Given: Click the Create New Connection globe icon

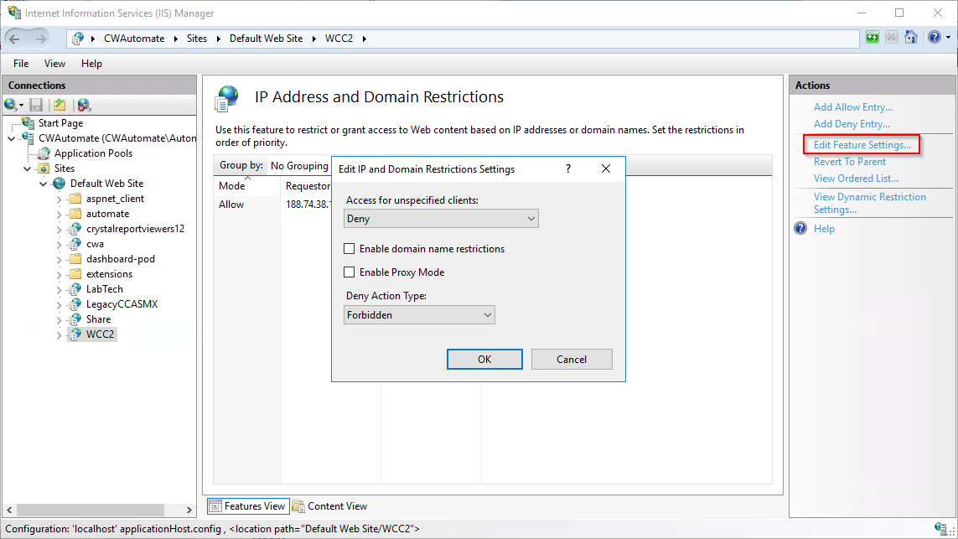Looking at the screenshot, I should [x=10, y=105].
